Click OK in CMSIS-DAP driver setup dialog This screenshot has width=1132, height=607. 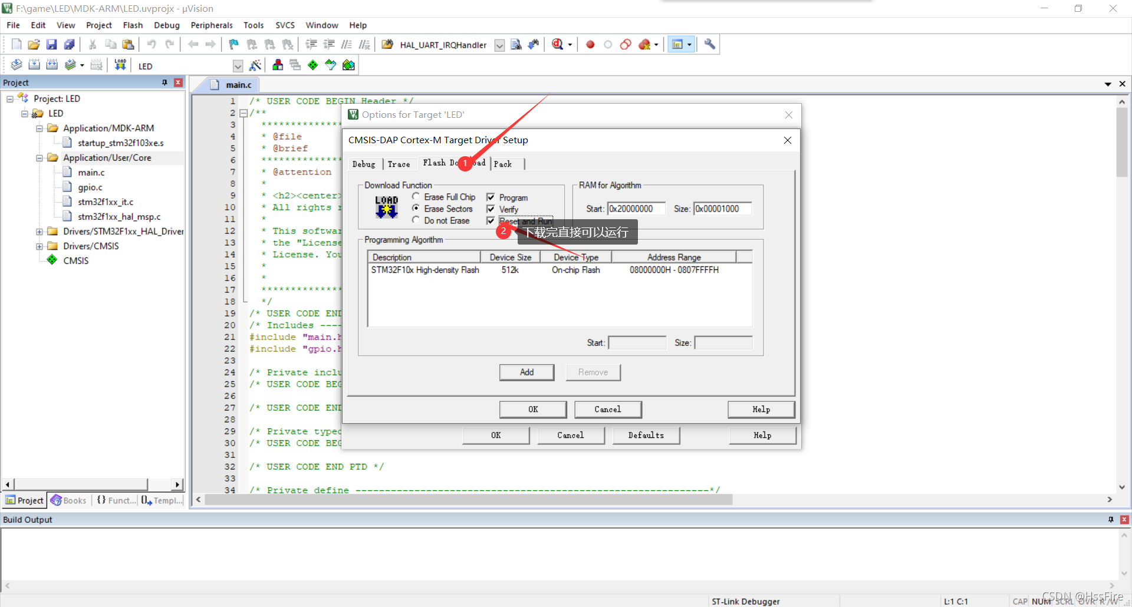coord(533,409)
